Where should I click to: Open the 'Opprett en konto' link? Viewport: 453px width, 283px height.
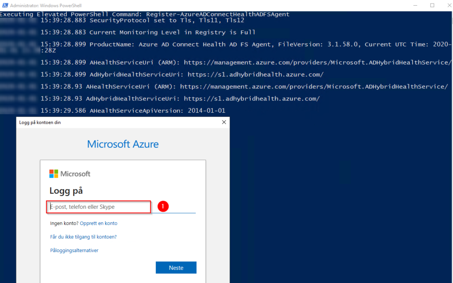(99, 223)
